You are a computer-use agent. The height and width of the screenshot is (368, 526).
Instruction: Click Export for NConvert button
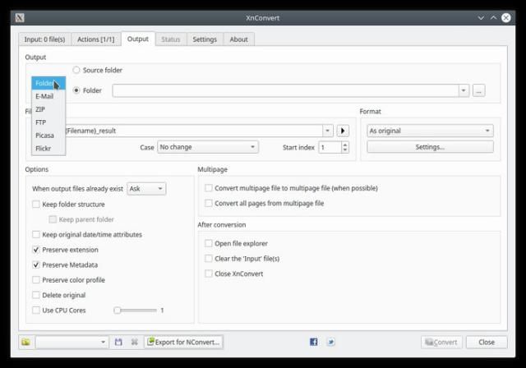pos(183,342)
